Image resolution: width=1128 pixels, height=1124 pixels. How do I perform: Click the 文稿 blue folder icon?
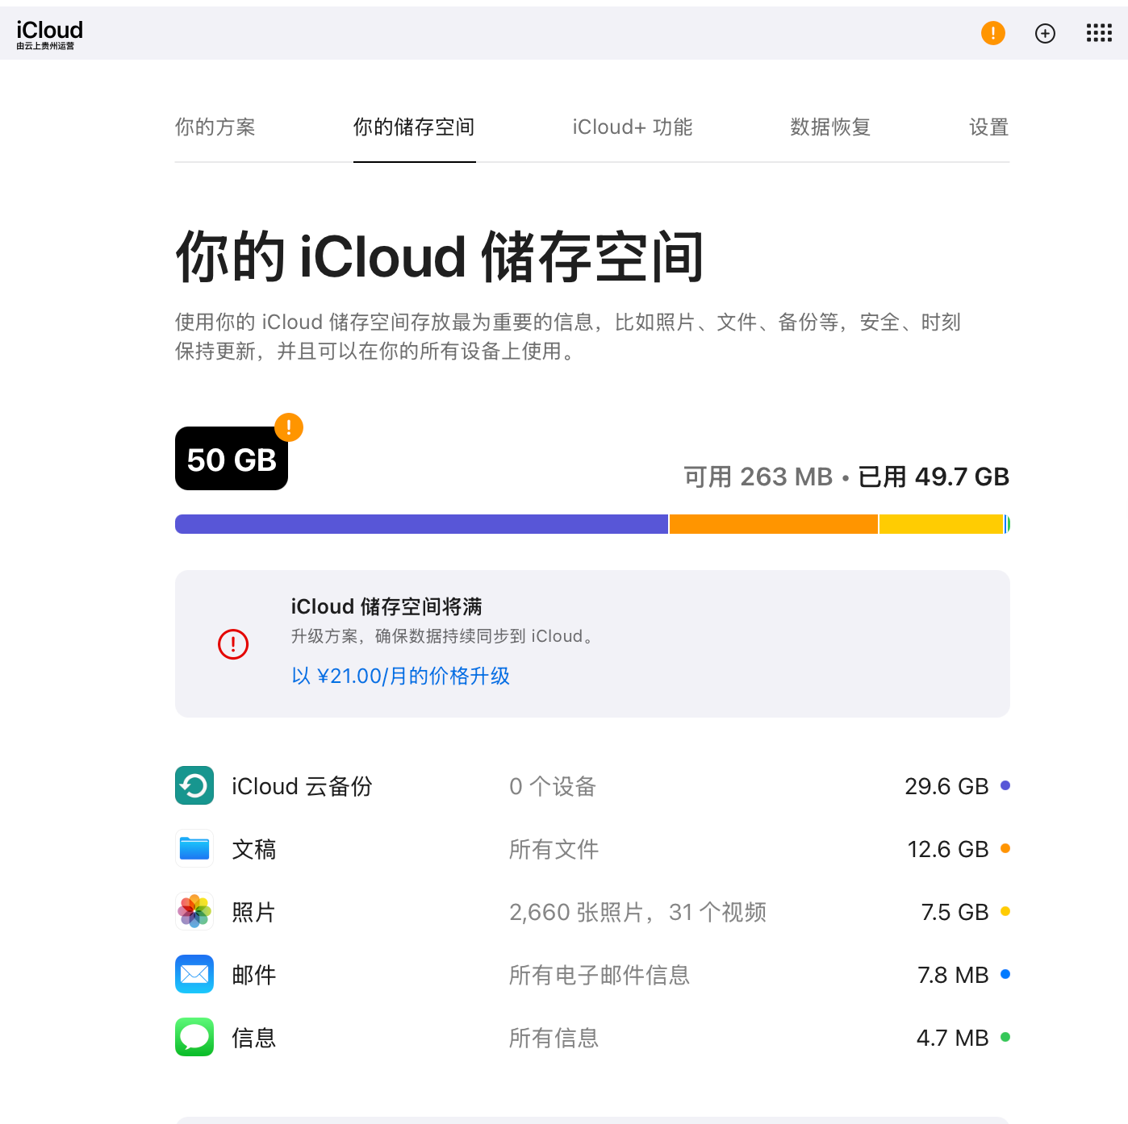(x=194, y=848)
